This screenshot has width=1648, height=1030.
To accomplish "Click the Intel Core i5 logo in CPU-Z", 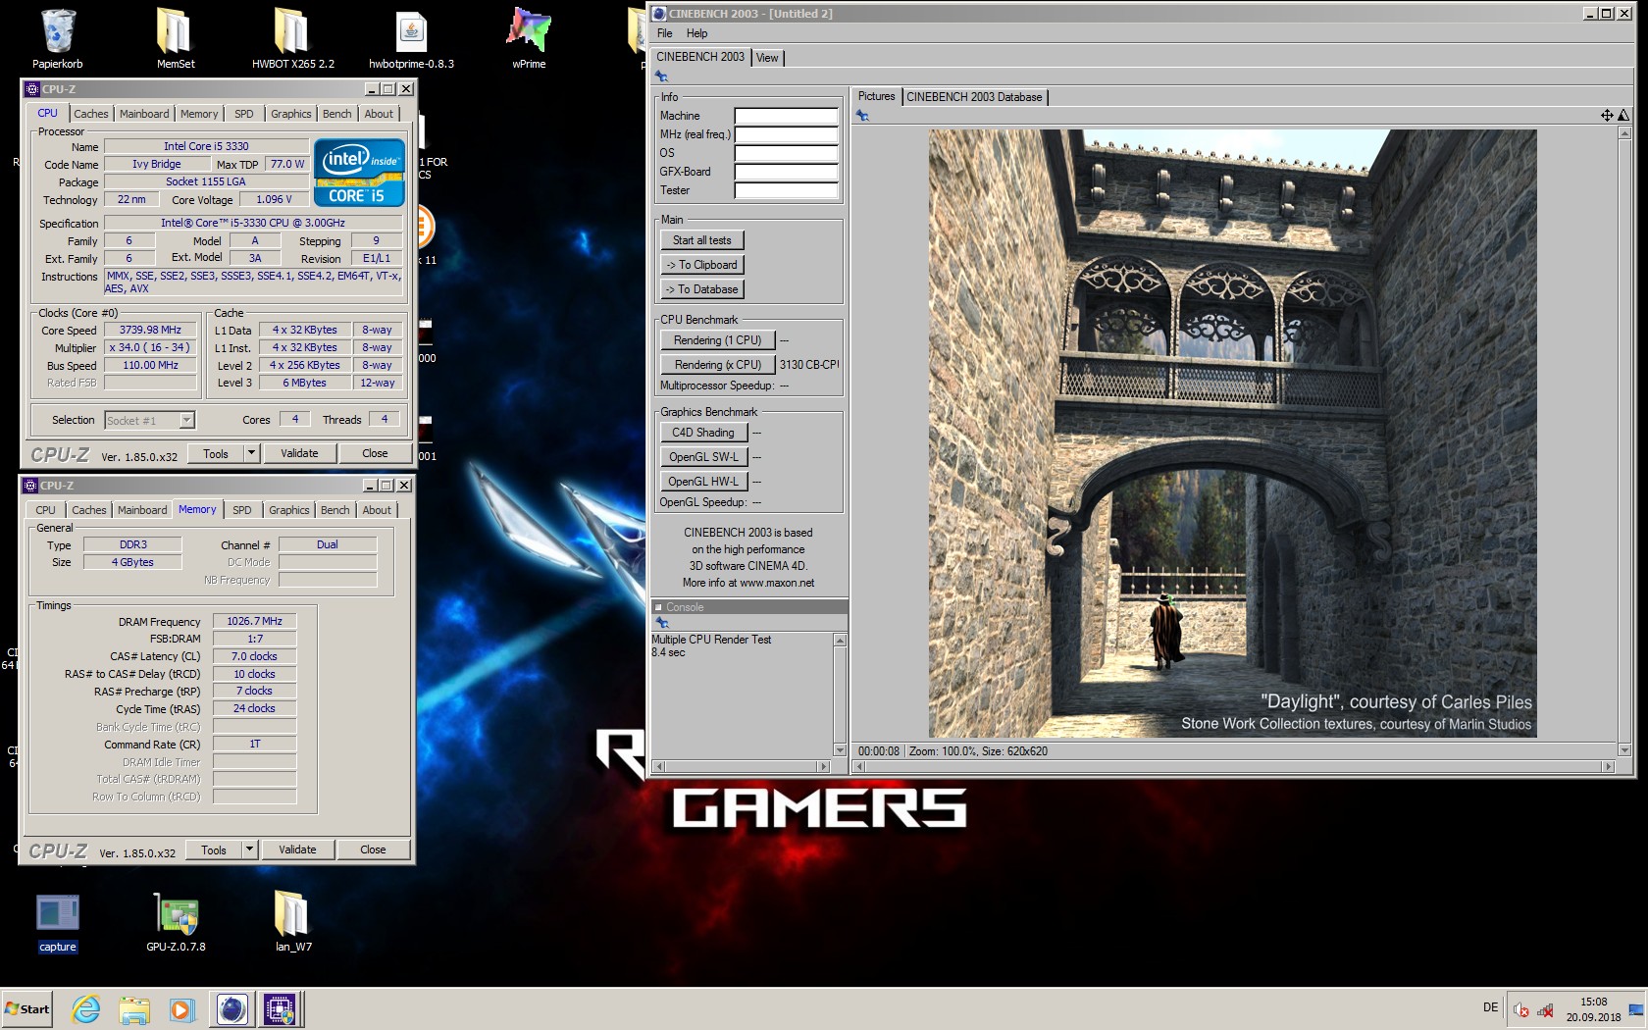I will 359,173.
